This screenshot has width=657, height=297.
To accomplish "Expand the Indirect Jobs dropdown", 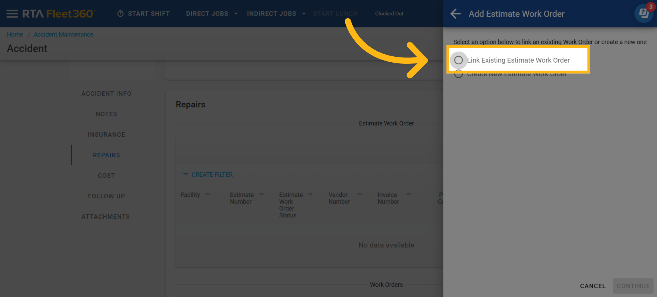I will click(304, 14).
